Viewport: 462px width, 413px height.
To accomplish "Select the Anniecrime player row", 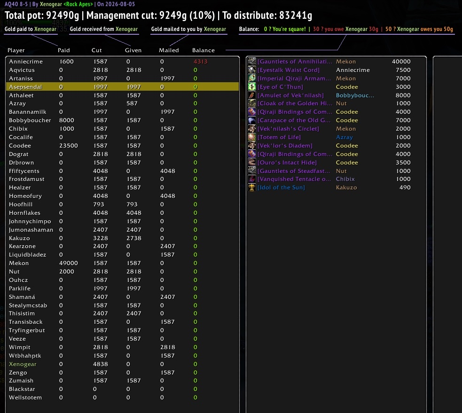I will point(122,61).
